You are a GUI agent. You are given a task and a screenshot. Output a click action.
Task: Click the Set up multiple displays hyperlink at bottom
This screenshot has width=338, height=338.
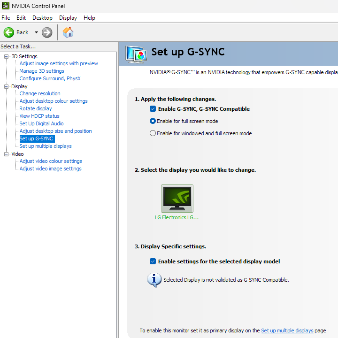click(287, 330)
